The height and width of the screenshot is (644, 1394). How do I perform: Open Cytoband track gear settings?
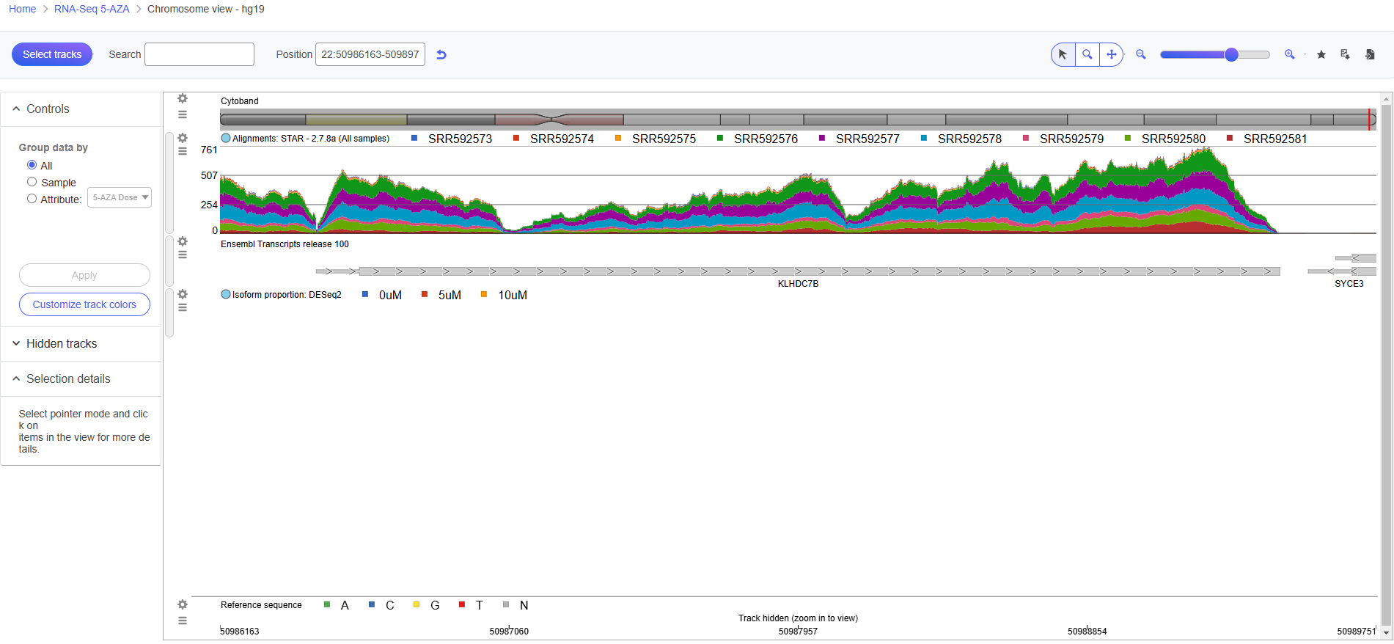click(x=183, y=98)
